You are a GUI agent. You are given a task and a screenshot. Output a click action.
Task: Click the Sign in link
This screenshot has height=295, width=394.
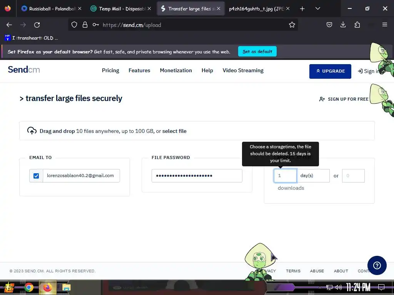click(368, 71)
